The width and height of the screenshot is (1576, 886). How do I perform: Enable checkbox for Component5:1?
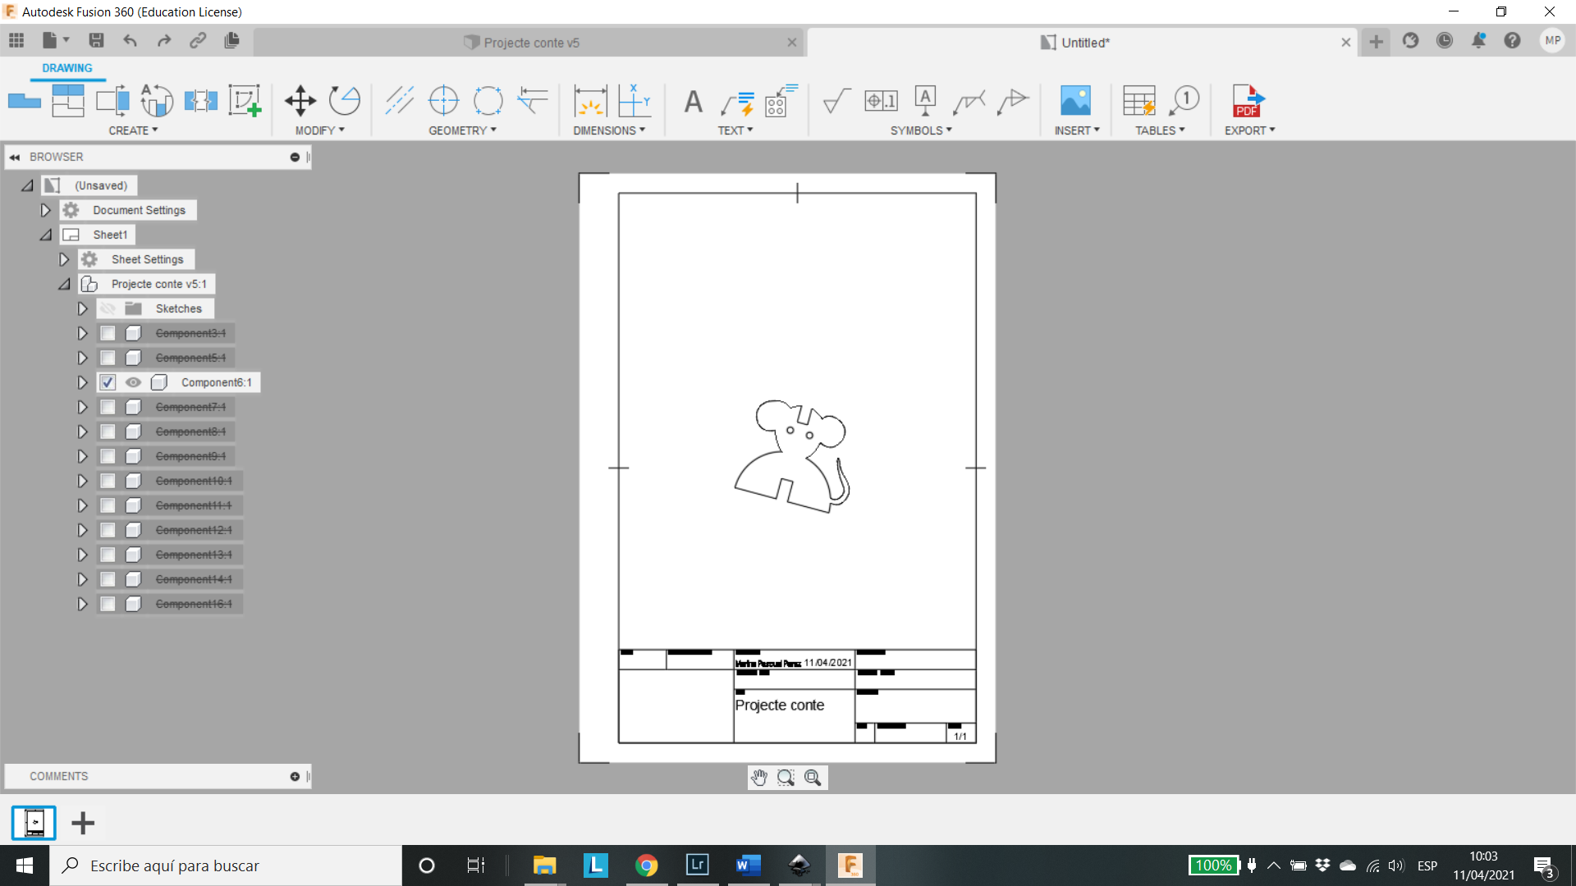coord(108,357)
